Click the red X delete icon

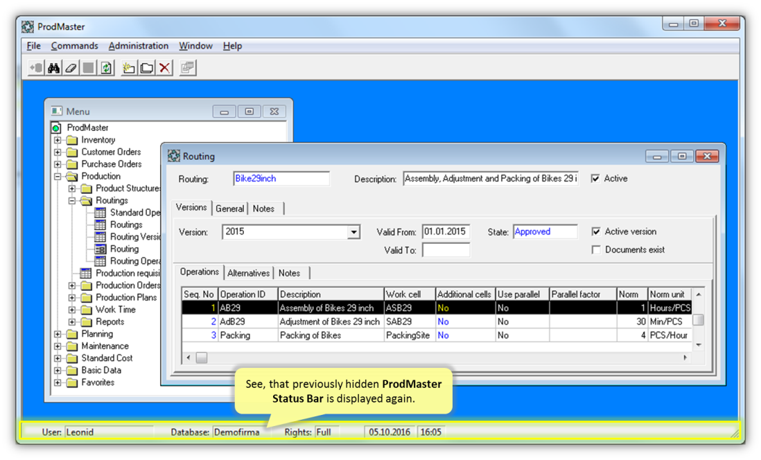pos(164,68)
